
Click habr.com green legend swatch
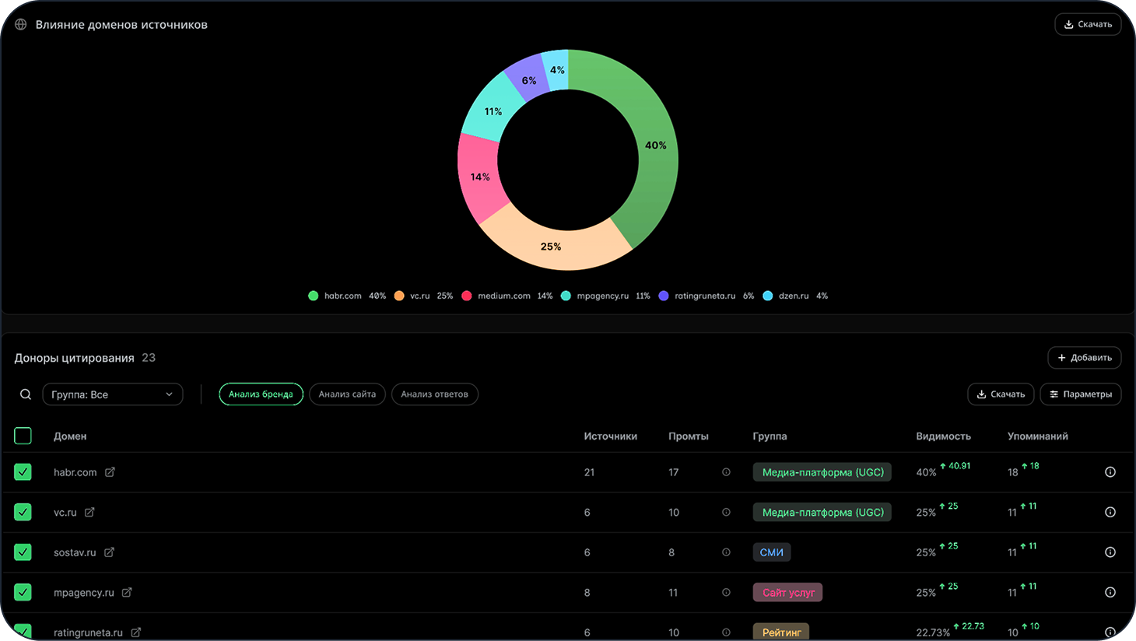click(314, 296)
